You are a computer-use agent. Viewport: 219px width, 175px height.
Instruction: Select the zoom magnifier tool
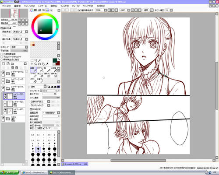coord(35,64)
